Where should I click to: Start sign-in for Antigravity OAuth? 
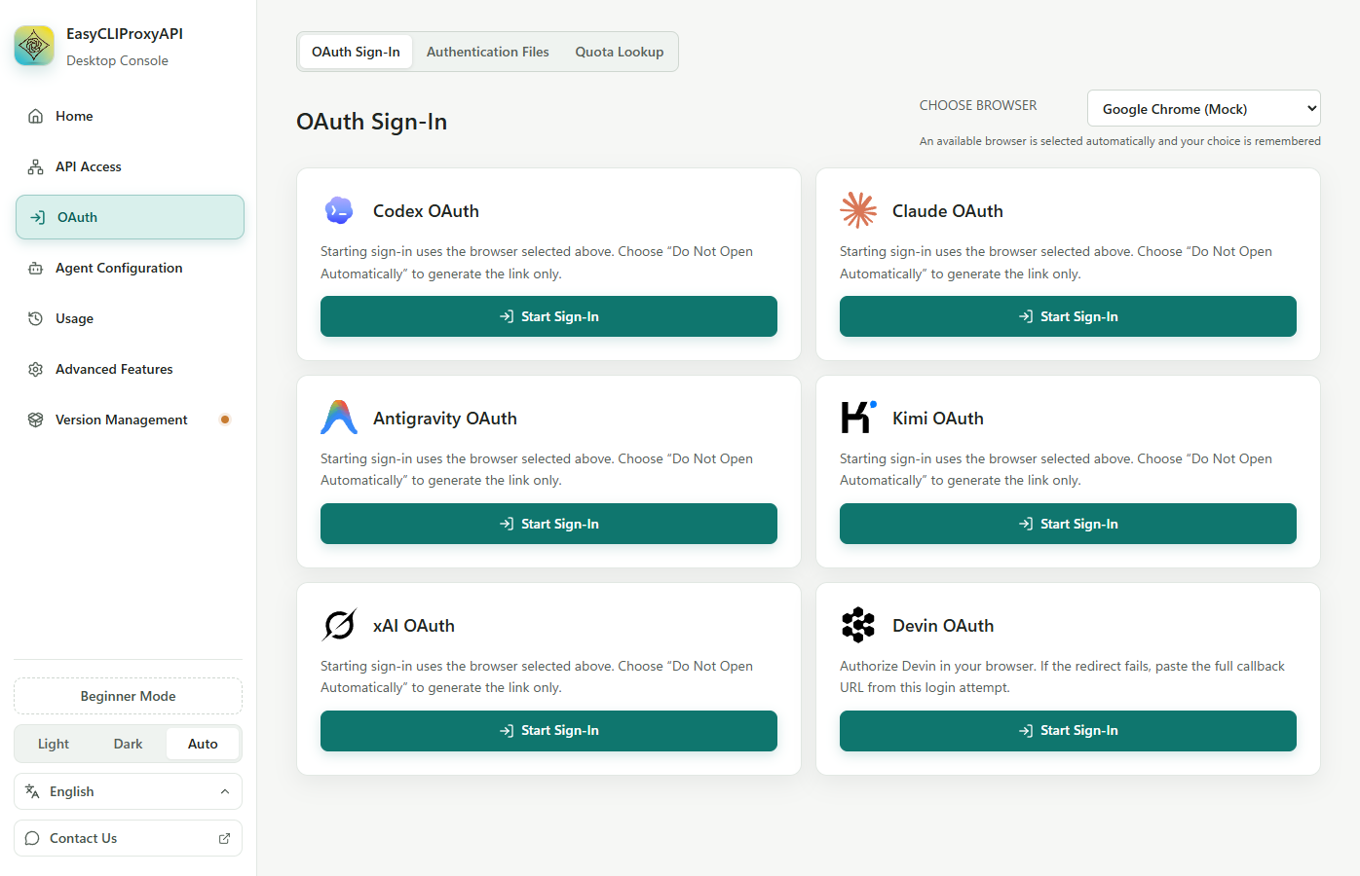(x=548, y=524)
